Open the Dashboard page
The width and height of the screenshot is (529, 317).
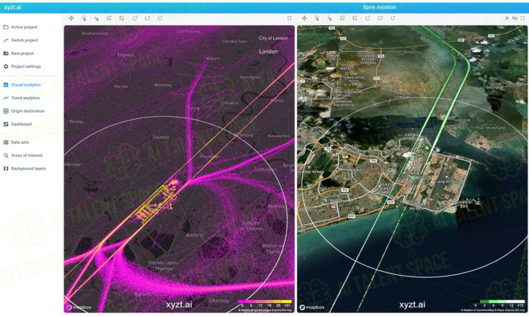[17, 124]
